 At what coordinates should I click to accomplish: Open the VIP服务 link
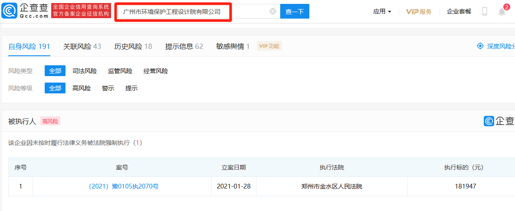[x=419, y=11]
